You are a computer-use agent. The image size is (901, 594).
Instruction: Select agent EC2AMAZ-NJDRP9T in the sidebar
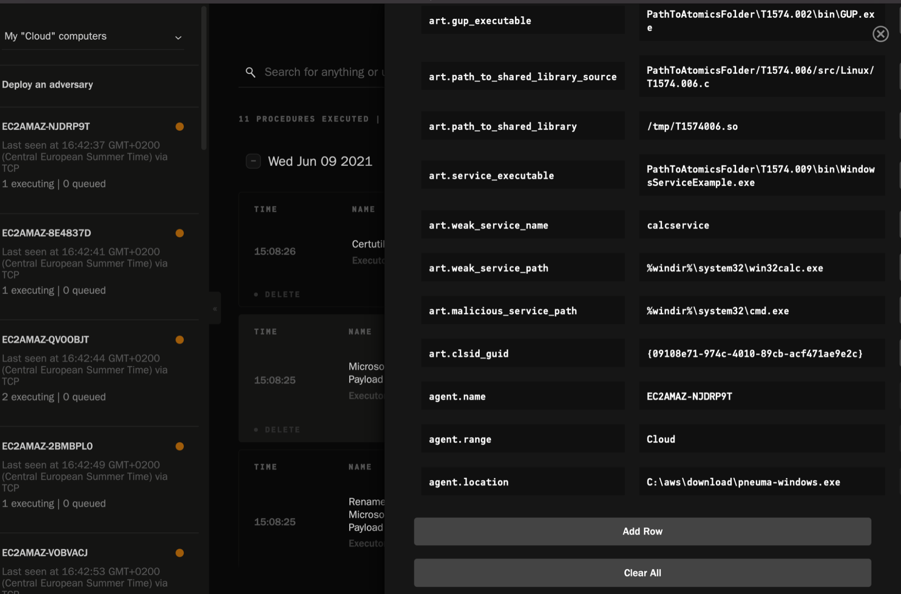point(46,126)
